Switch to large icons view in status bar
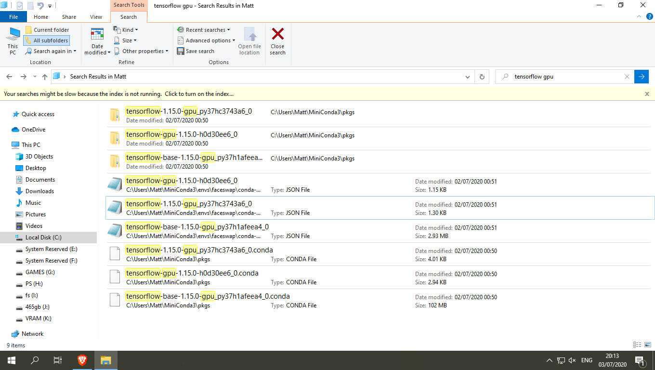 (x=647, y=345)
